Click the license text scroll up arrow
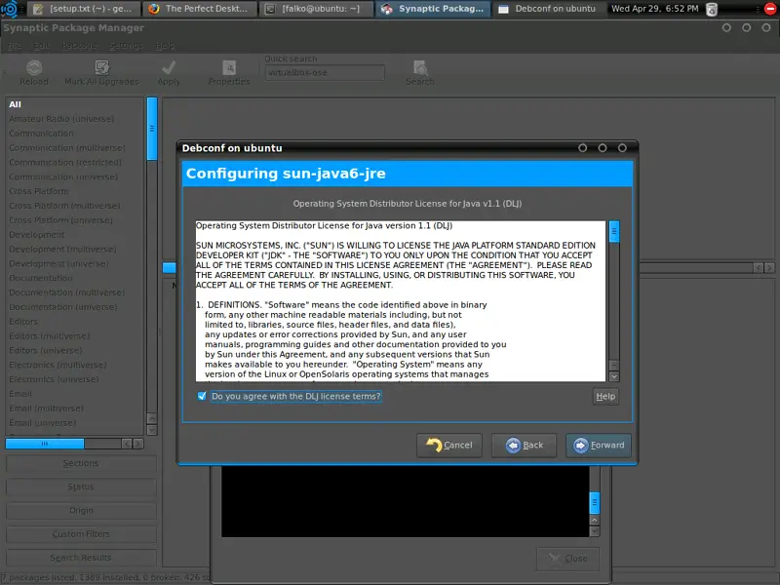The image size is (780, 585). point(614,366)
